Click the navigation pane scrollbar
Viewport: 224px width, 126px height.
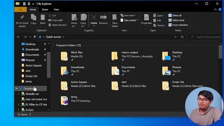click(49, 65)
